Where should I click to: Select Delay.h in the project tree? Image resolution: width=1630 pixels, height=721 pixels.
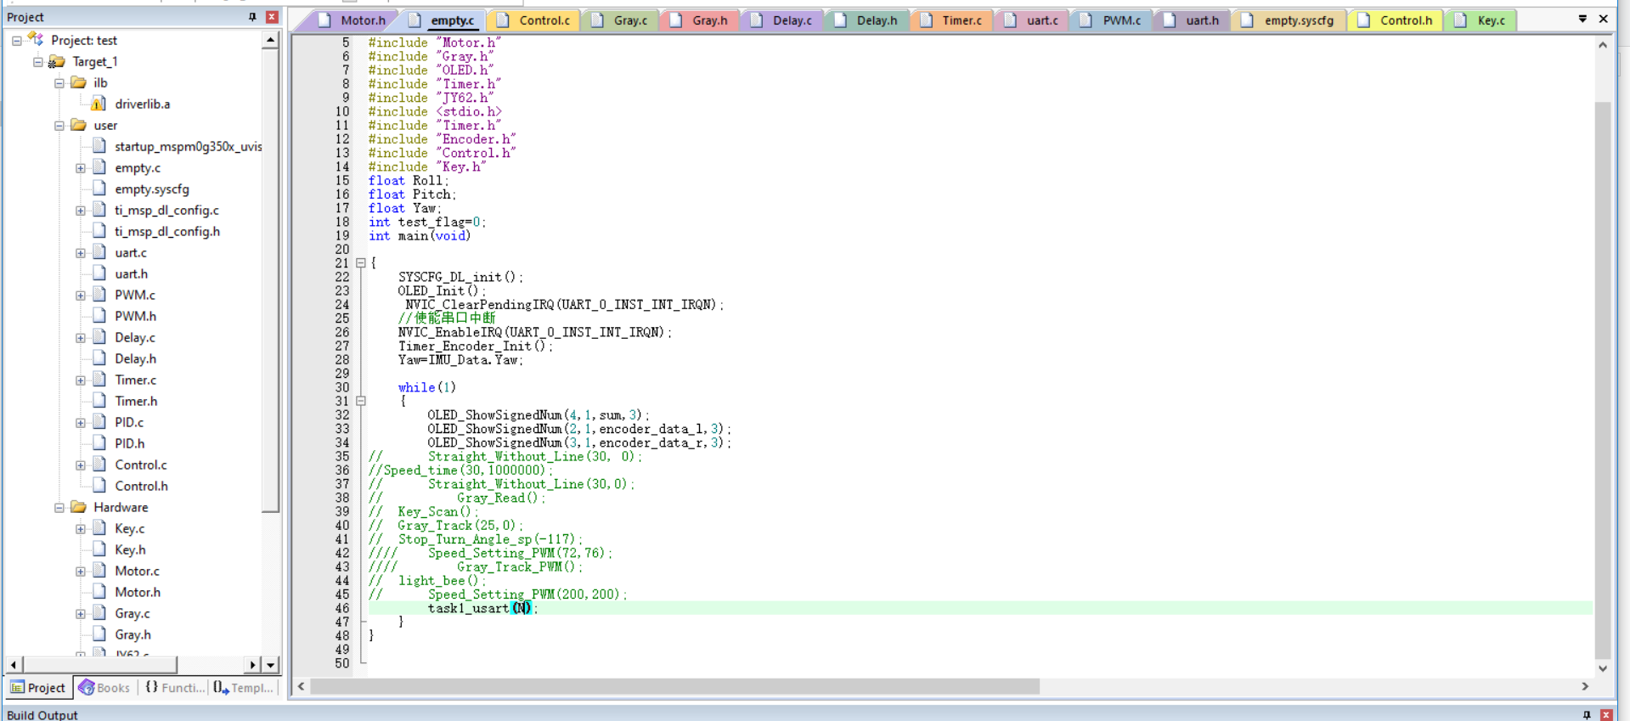click(135, 358)
